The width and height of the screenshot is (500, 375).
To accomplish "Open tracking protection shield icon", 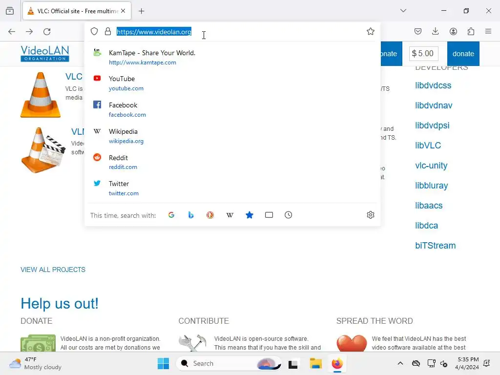I will tap(94, 31).
